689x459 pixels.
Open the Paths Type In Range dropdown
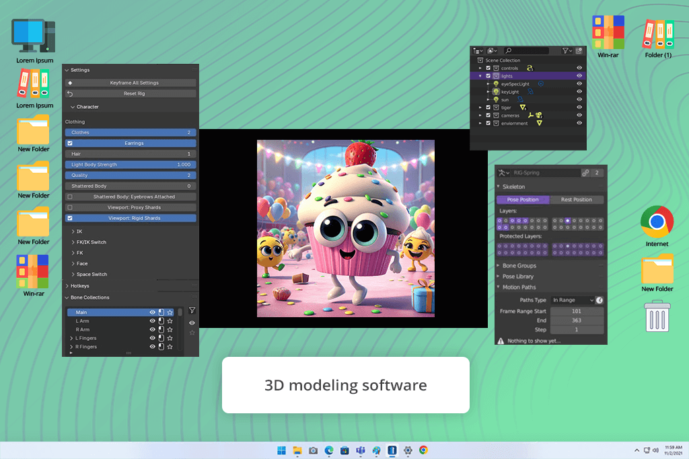click(573, 300)
